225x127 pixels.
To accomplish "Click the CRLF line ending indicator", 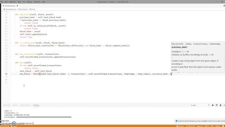I will point(212,126).
